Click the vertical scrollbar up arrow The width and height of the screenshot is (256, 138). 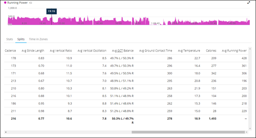[250, 49]
